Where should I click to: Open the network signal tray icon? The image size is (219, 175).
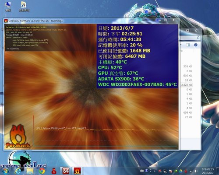click(x=191, y=171)
